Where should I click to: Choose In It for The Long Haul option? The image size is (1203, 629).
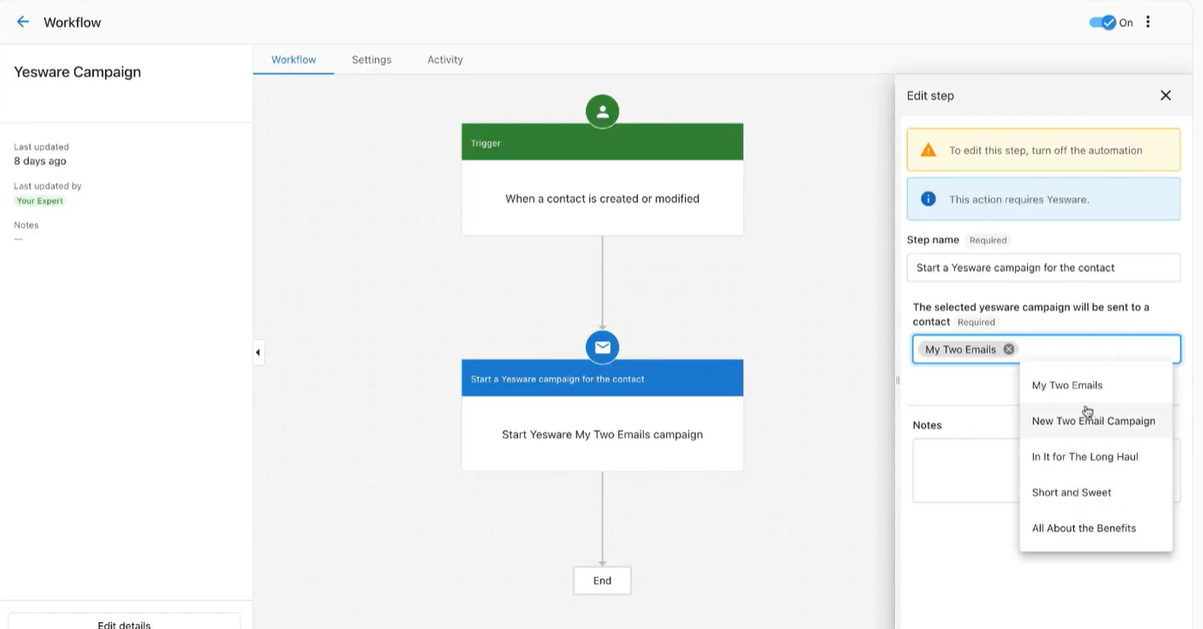click(x=1096, y=457)
